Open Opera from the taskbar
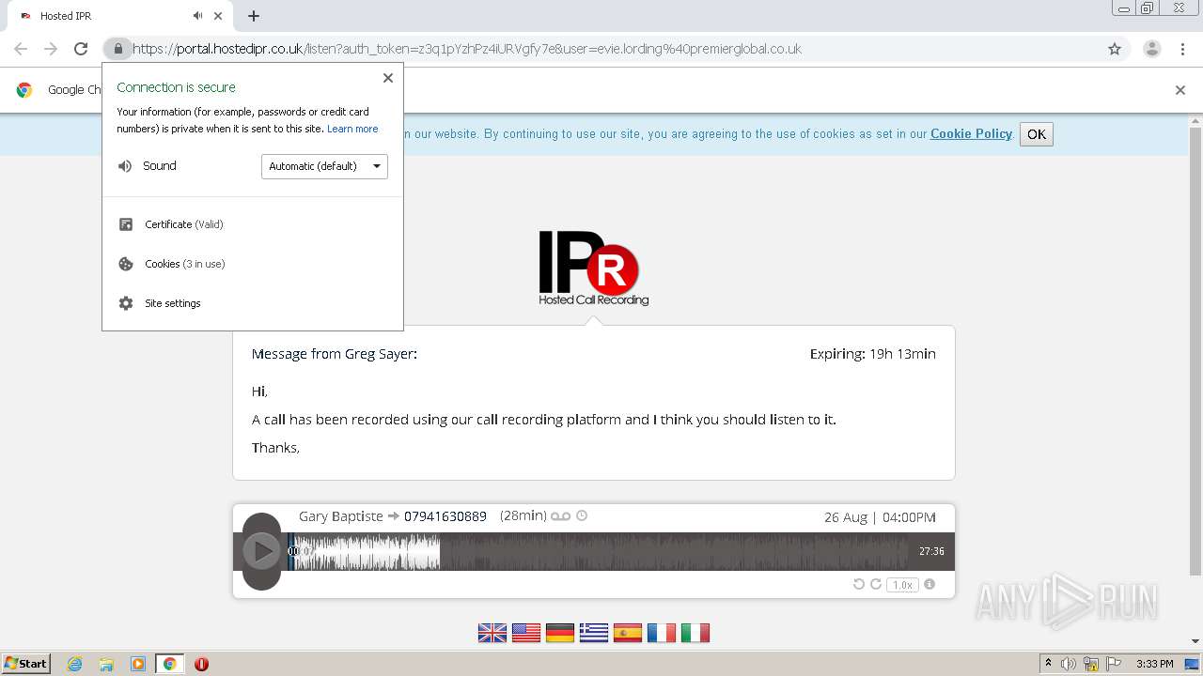Image resolution: width=1203 pixels, height=676 pixels. pos(201,664)
